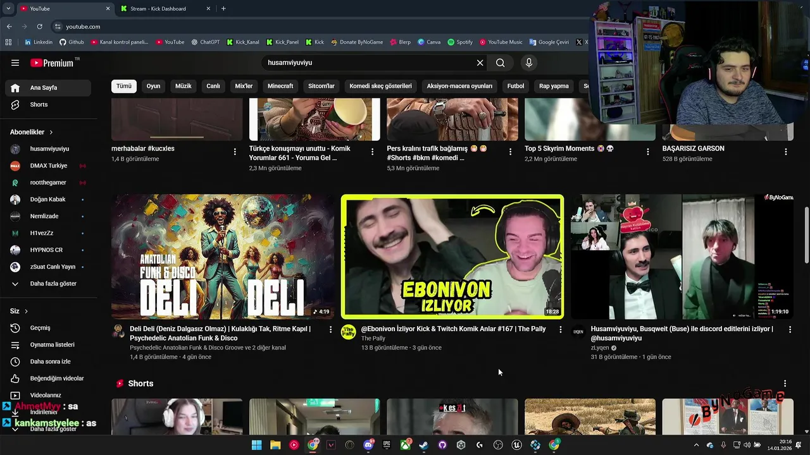Open DMAX Turkiye subscription channel
The image size is (810, 455).
[x=49, y=166]
